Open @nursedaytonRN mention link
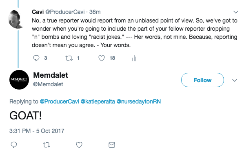 [139, 101]
